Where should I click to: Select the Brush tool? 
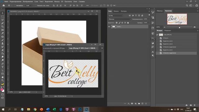pos(2,40)
